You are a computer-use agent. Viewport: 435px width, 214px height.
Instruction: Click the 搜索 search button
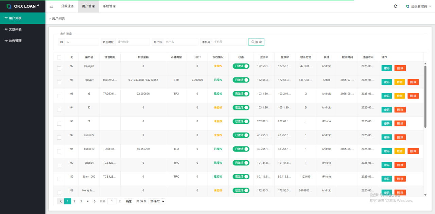pos(256,42)
